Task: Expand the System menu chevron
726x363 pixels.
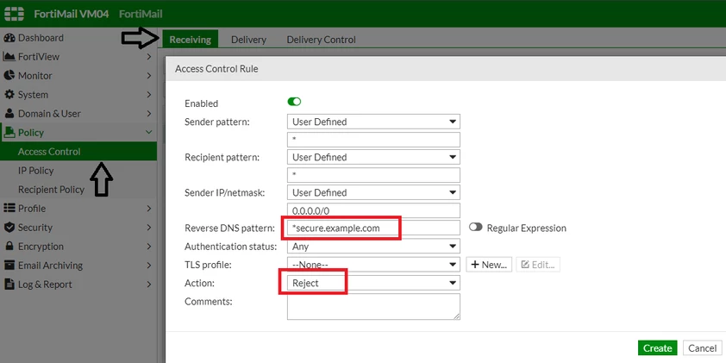Action: (148, 95)
